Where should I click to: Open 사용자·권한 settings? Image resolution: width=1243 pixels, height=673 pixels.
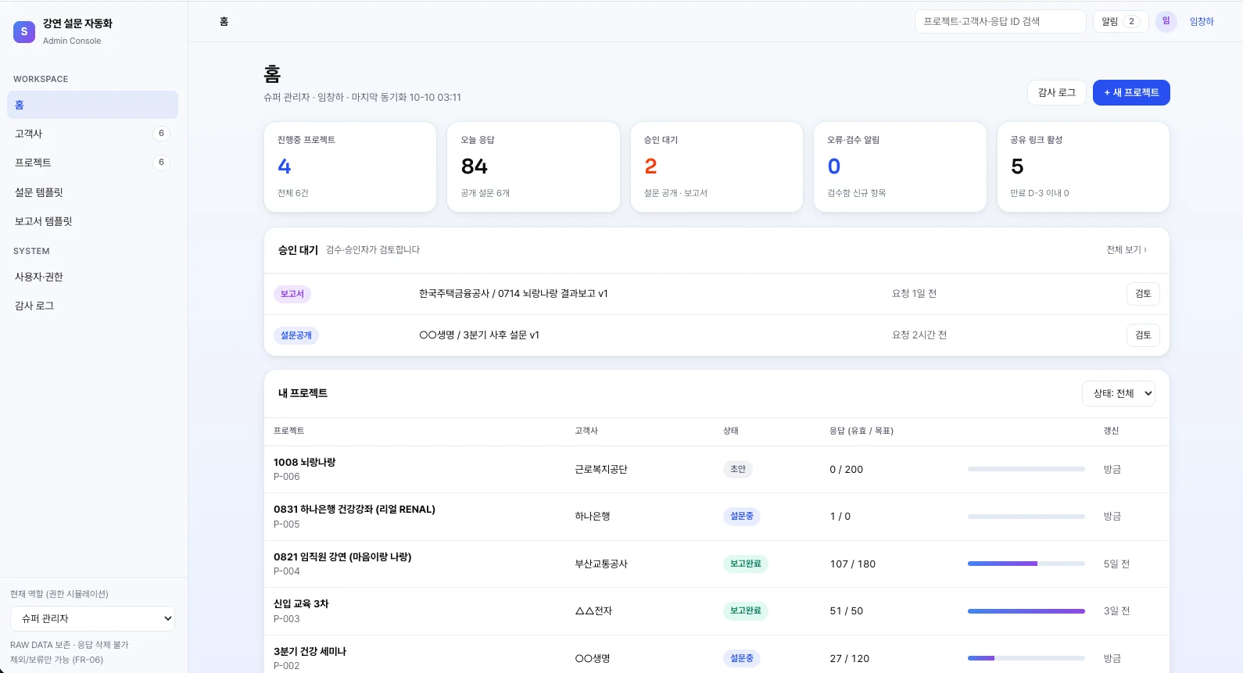(92, 277)
